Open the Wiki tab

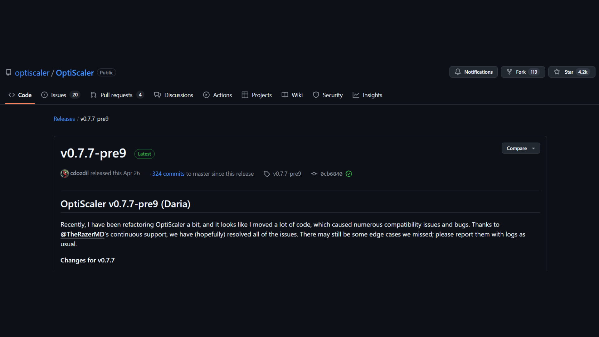point(292,95)
